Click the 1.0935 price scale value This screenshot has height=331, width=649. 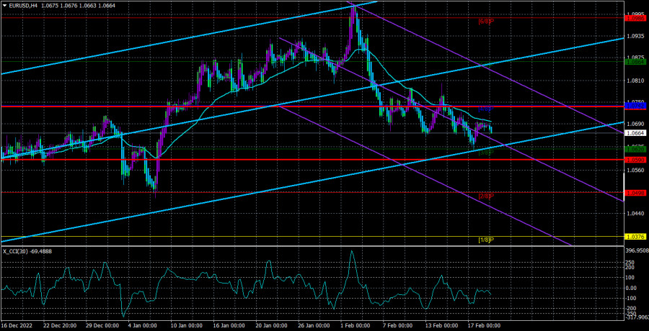[635, 35]
